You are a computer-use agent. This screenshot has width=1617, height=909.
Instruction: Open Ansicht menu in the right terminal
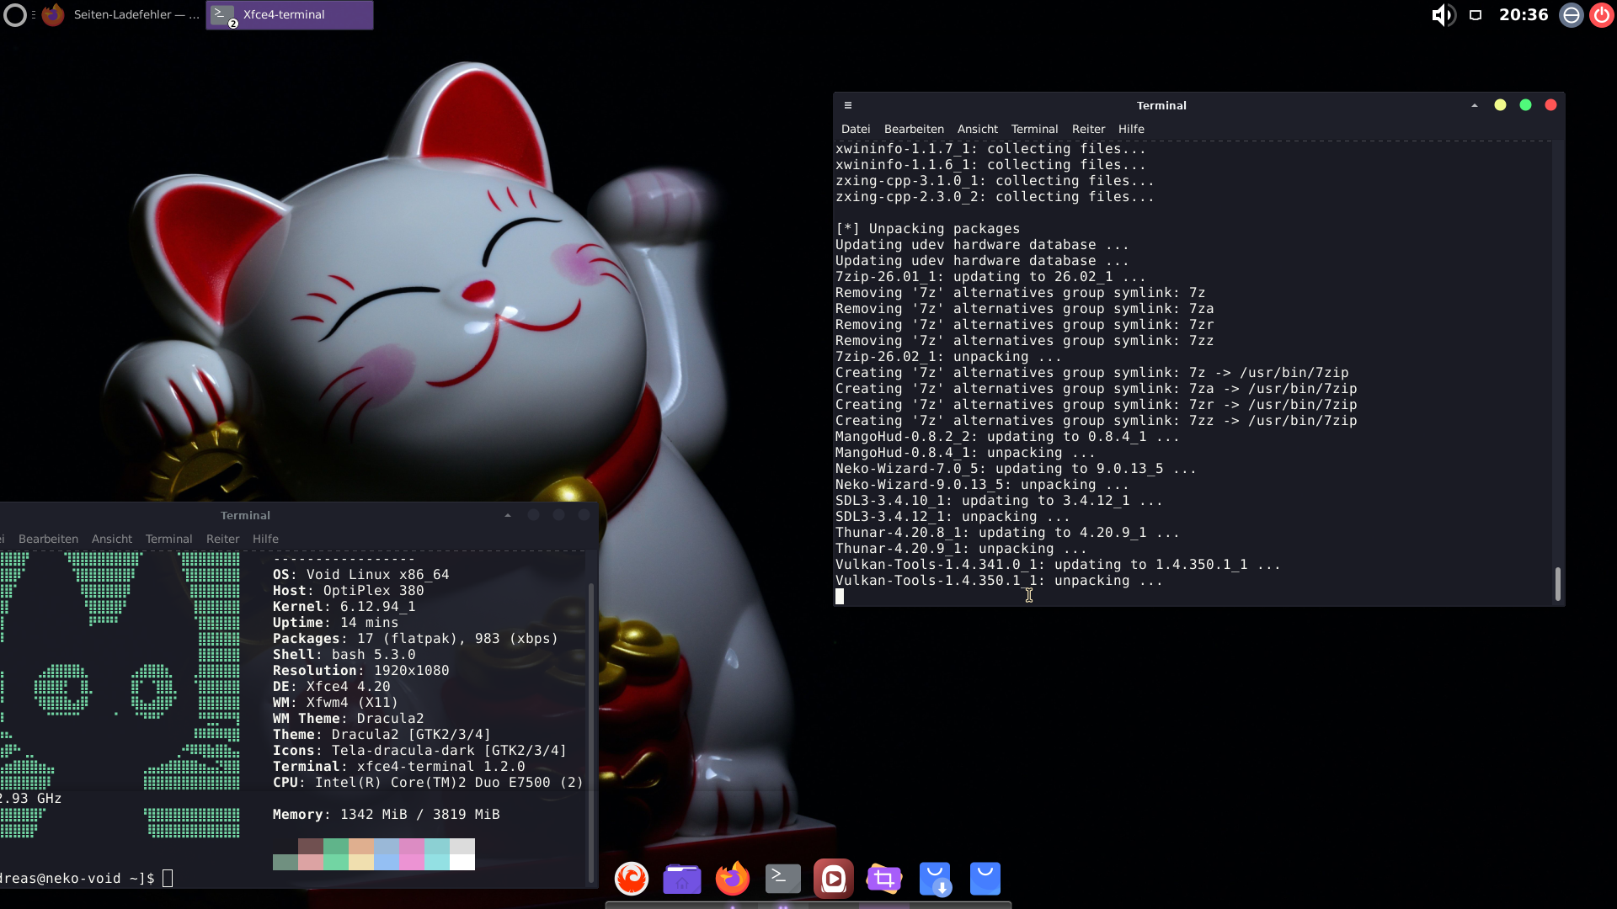point(978,129)
